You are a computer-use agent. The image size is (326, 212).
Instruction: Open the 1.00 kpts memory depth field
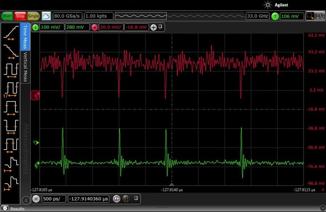99,16
